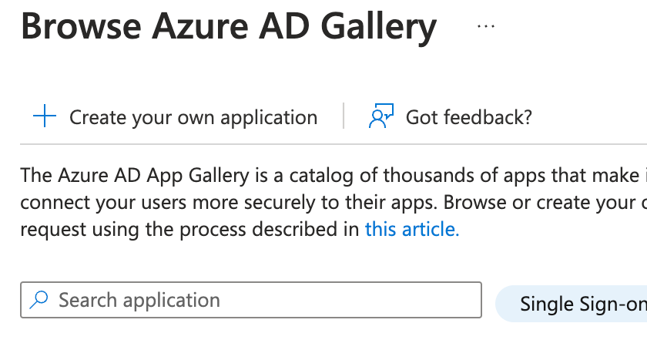Open Got feedback? command
Image resolution: width=647 pixels, height=350 pixels.
pyautogui.click(x=450, y=117)
